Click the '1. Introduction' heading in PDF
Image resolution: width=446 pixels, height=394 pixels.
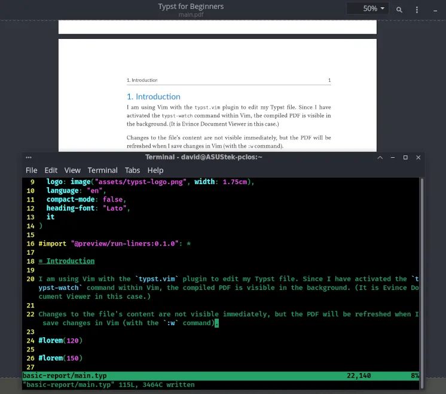tap(154, 97)
